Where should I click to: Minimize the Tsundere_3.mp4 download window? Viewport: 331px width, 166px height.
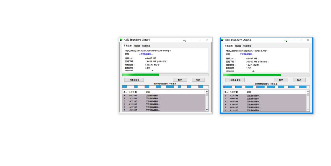pyautogui.click(x=192, y=40)
